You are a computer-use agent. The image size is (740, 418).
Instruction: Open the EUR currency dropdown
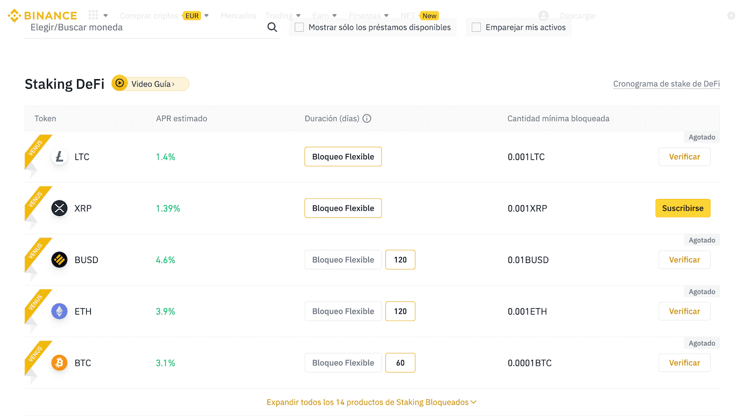pos(196,16)
